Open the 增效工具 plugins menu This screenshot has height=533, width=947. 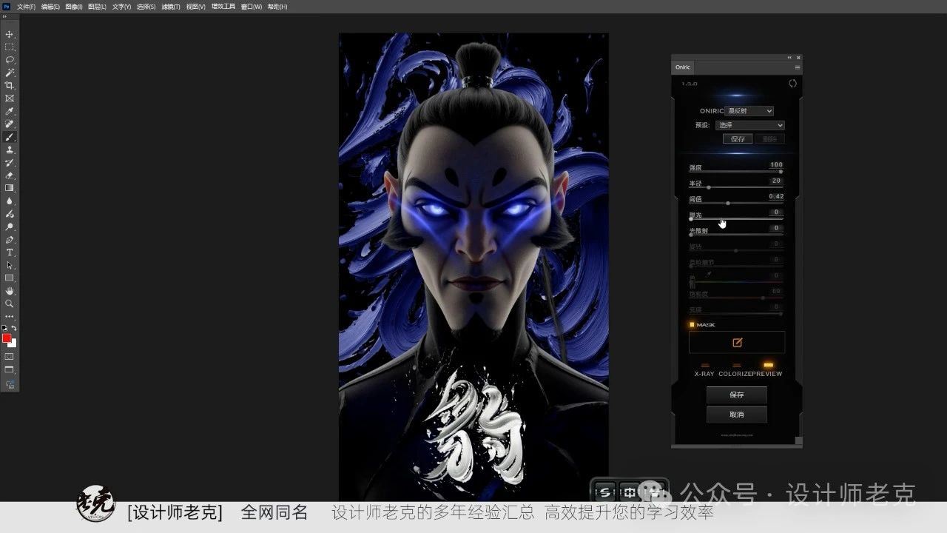(x=223, y=7)
